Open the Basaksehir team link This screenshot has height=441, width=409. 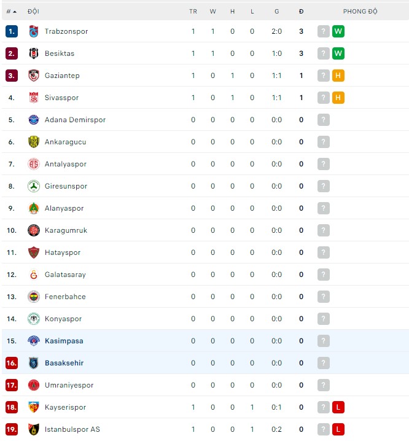point(64,363)
